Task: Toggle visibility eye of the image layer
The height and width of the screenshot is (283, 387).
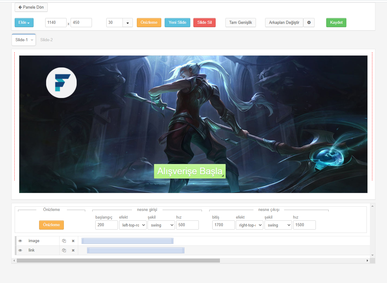Action: pos(20,241)
